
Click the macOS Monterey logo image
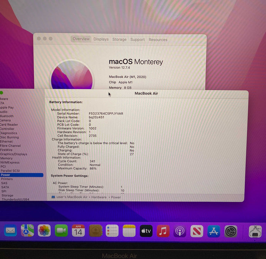click(72, 74)
